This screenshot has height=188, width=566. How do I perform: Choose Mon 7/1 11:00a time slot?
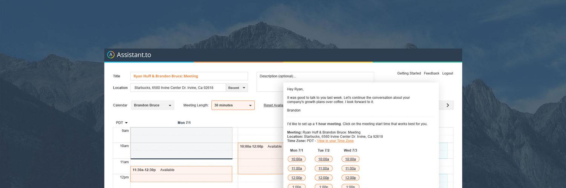[297, 168]
